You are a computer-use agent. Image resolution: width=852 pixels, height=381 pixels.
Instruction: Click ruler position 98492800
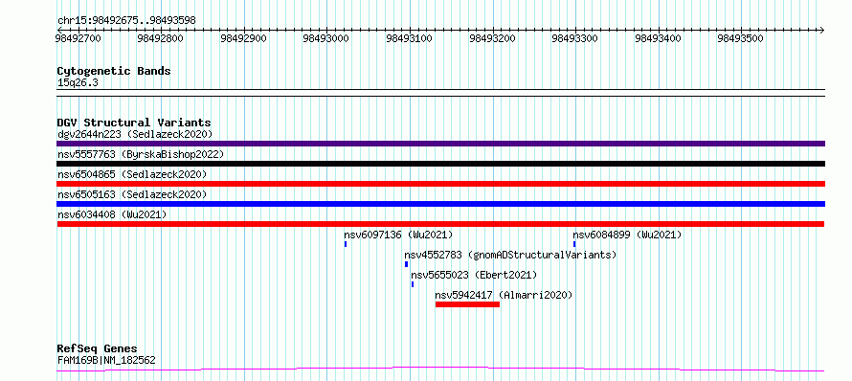(x=161, y=38)
